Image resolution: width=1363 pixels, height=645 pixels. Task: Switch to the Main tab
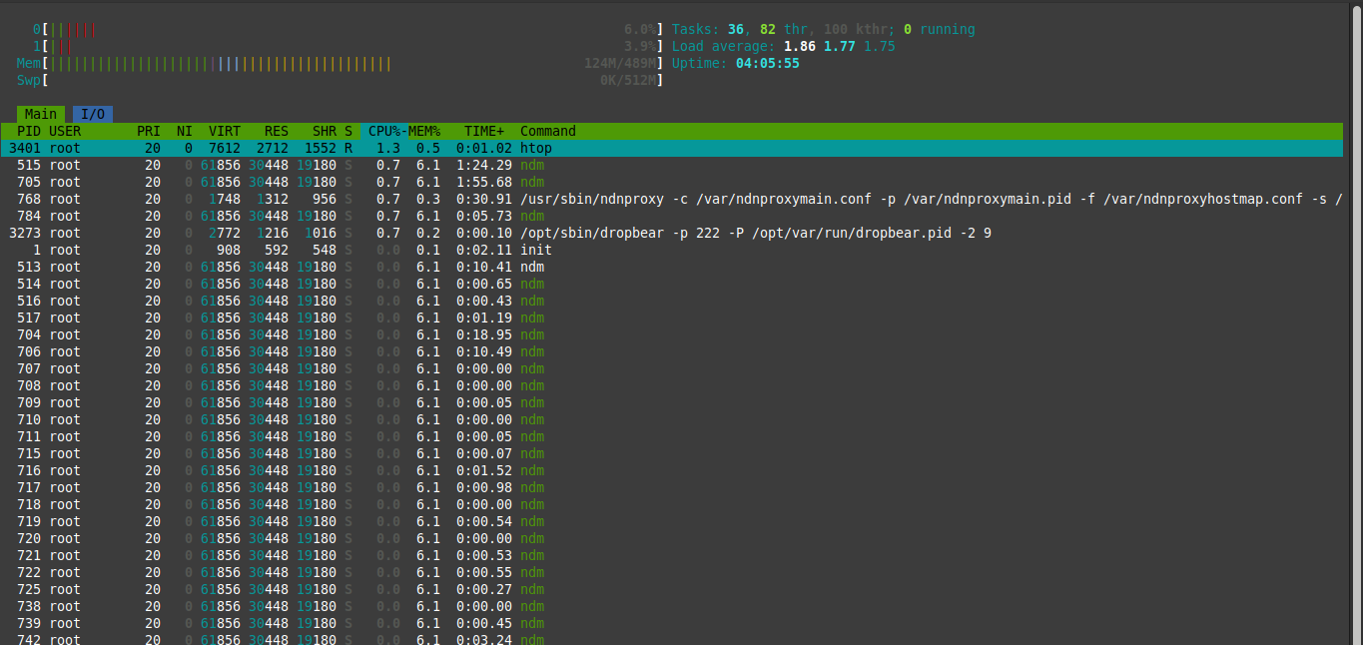click(41, 114)
